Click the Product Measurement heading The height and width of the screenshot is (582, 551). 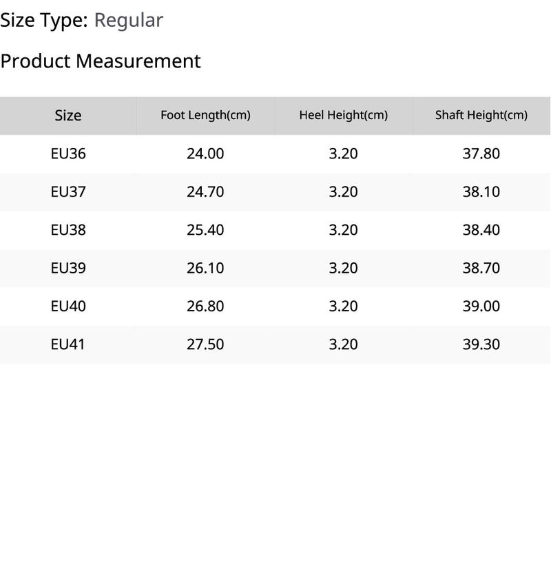(x=101, y=61)
